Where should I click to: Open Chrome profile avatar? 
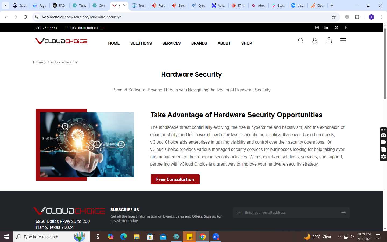[x=371, y=17]
